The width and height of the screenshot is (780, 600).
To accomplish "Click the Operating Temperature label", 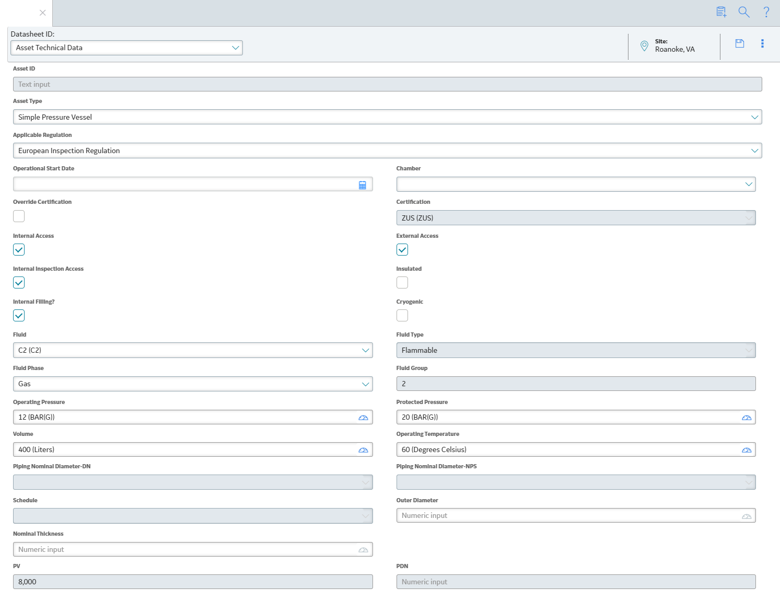I will click(x=428, y=434).
